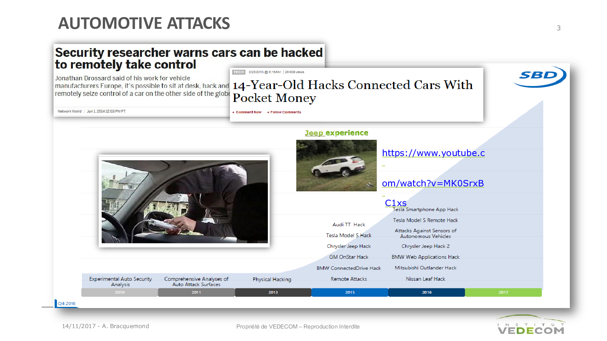The image size is (607, 341).
Task: Click the SBD logo
Action: point(539,76)
